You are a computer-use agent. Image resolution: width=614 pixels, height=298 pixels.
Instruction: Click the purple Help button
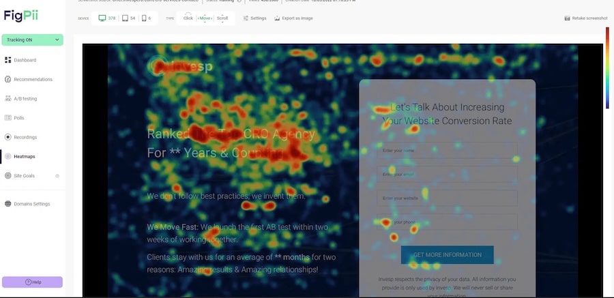(x=33, y=282)
